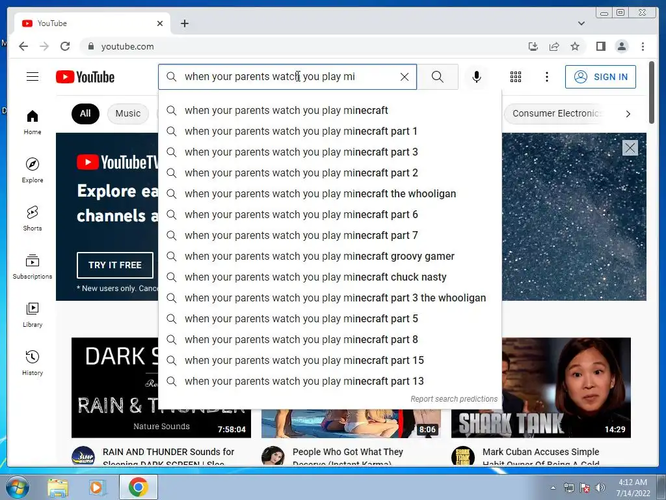The height and width of the screenshot is (500, 666).
Task: Click 'Report search predictions' link
Action: tap(453, 399)
